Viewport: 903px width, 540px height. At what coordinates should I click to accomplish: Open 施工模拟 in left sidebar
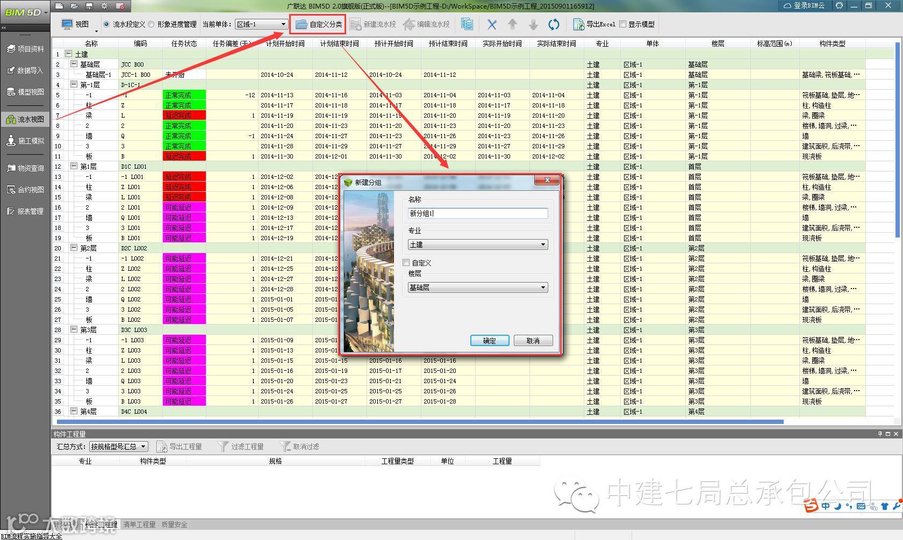(25, 141)
